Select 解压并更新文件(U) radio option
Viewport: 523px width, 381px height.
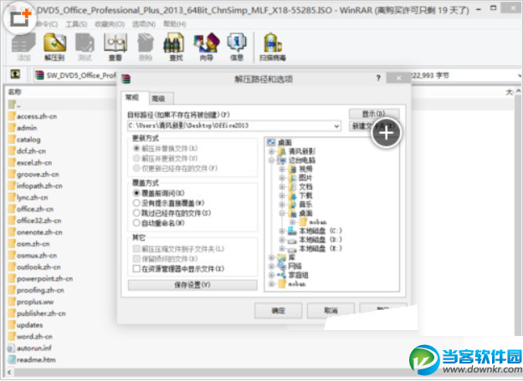136,158
